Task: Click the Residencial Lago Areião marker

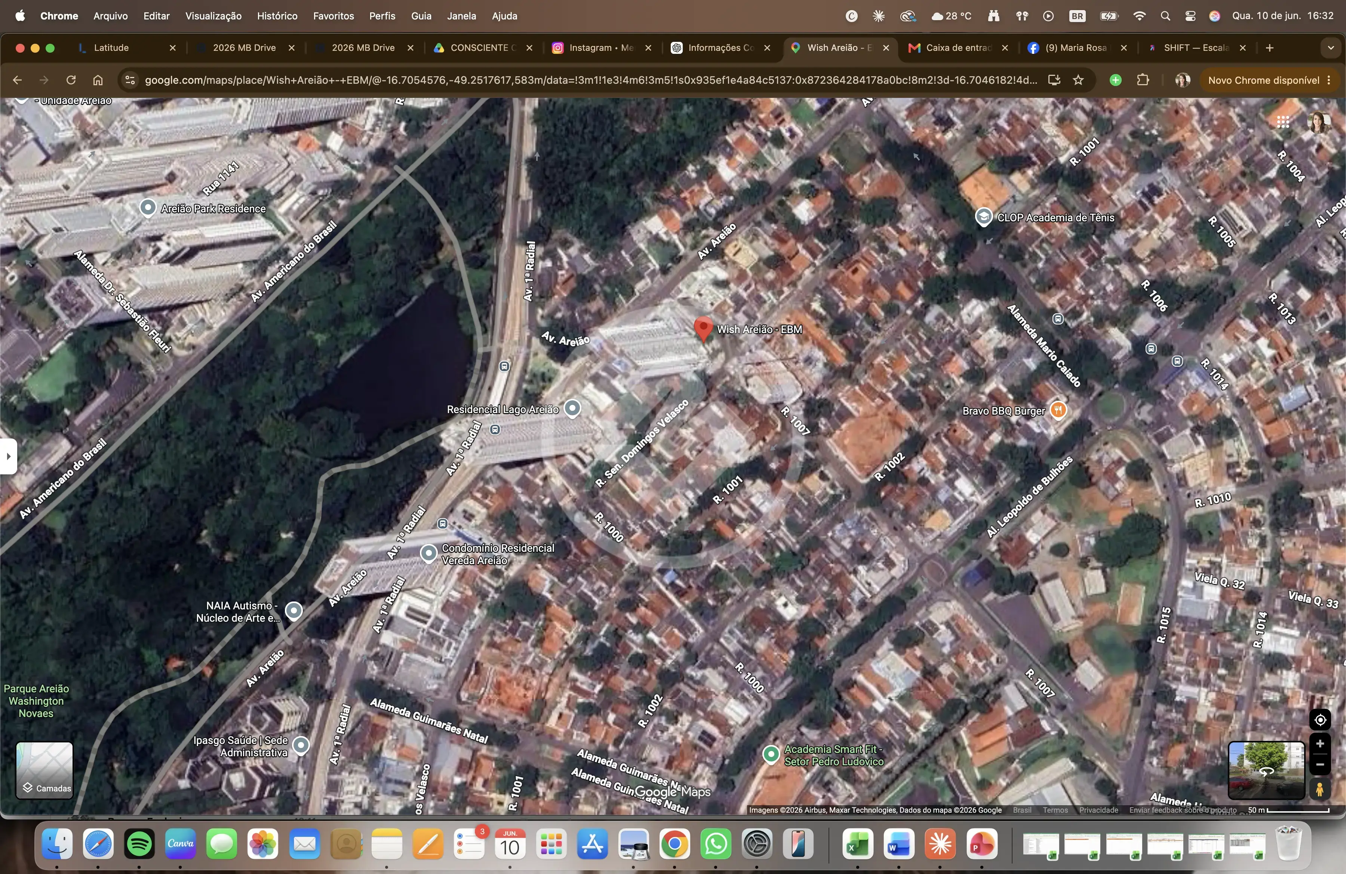Action: pos(572,408)
